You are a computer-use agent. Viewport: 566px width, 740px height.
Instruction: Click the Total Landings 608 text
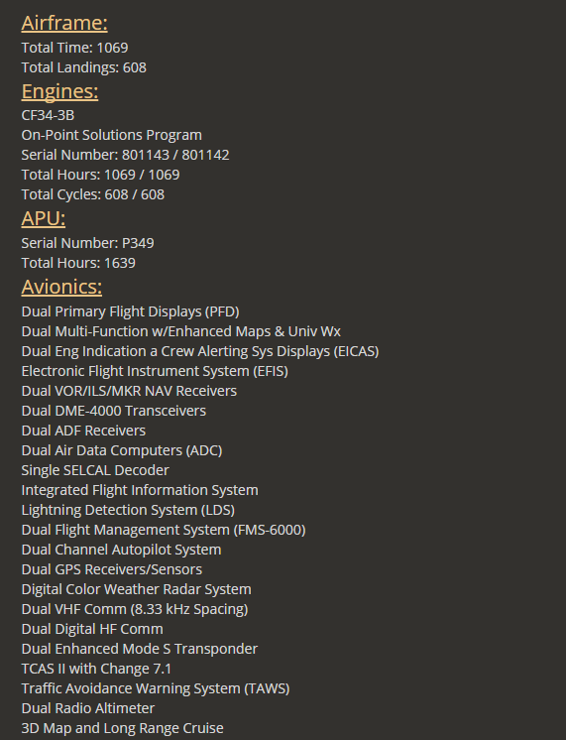coord(84,67)
